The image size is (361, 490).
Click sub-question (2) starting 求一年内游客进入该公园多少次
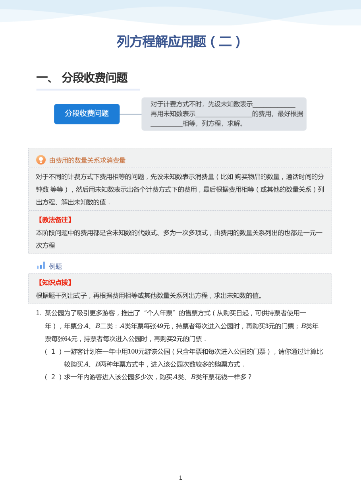[149, 377]
